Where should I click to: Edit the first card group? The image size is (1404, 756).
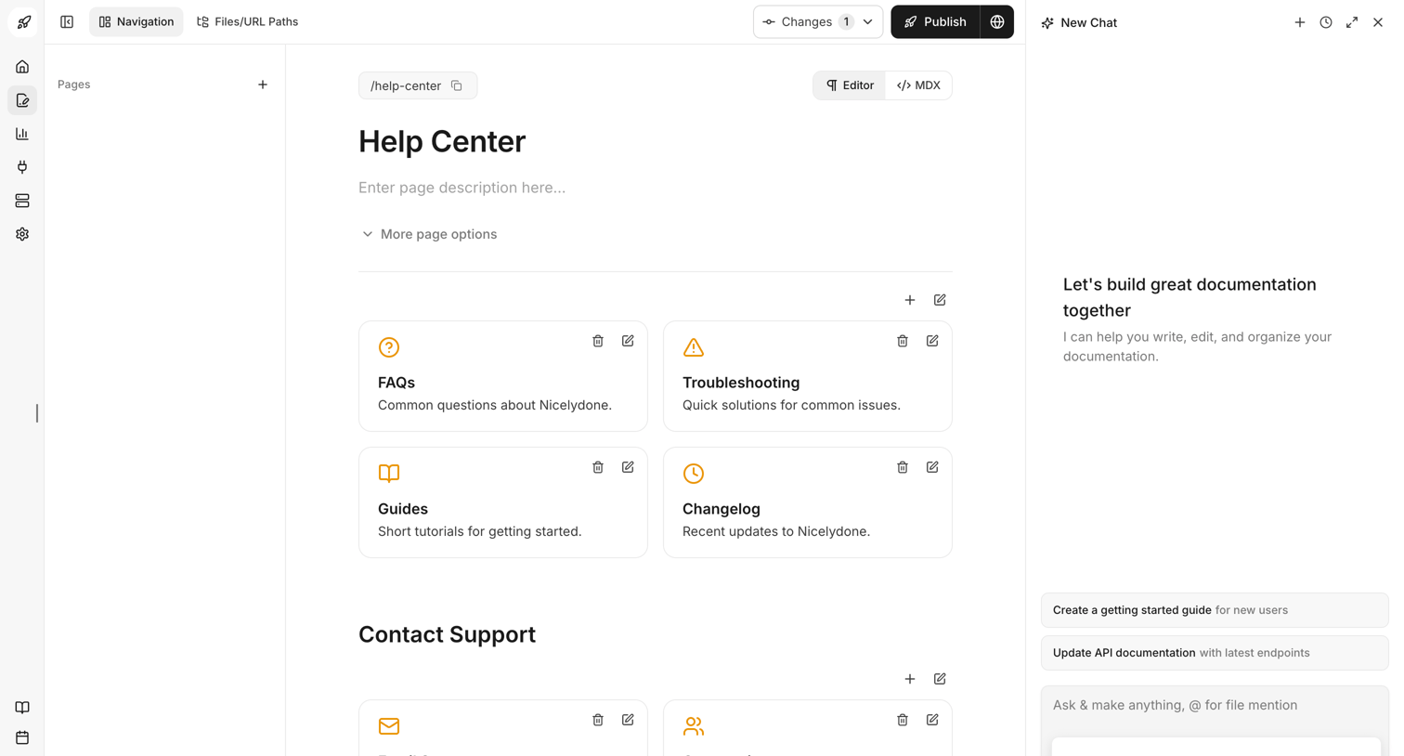click(x=940, y=300)
